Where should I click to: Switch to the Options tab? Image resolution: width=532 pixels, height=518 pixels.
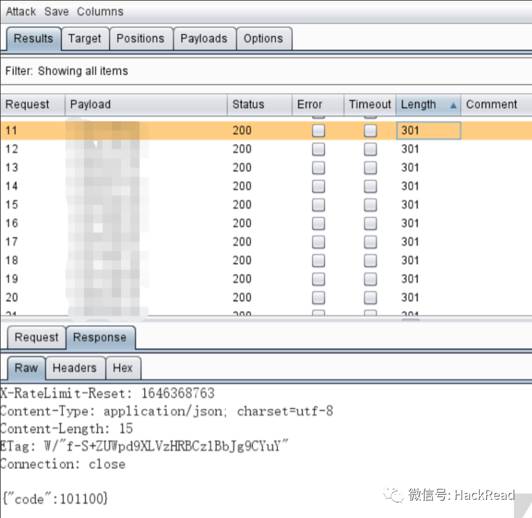(264, 38)
